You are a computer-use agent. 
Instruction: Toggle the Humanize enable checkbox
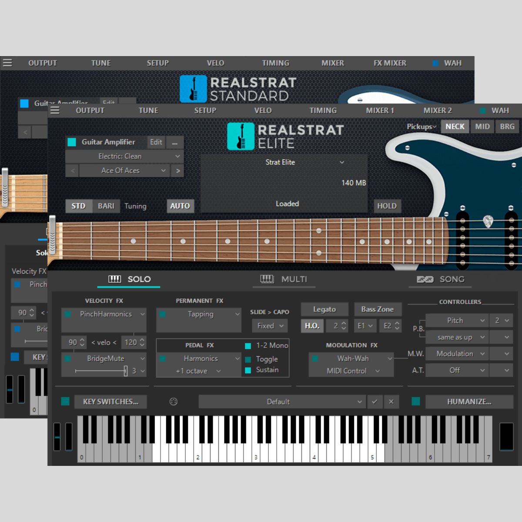(x=416, y=401)
